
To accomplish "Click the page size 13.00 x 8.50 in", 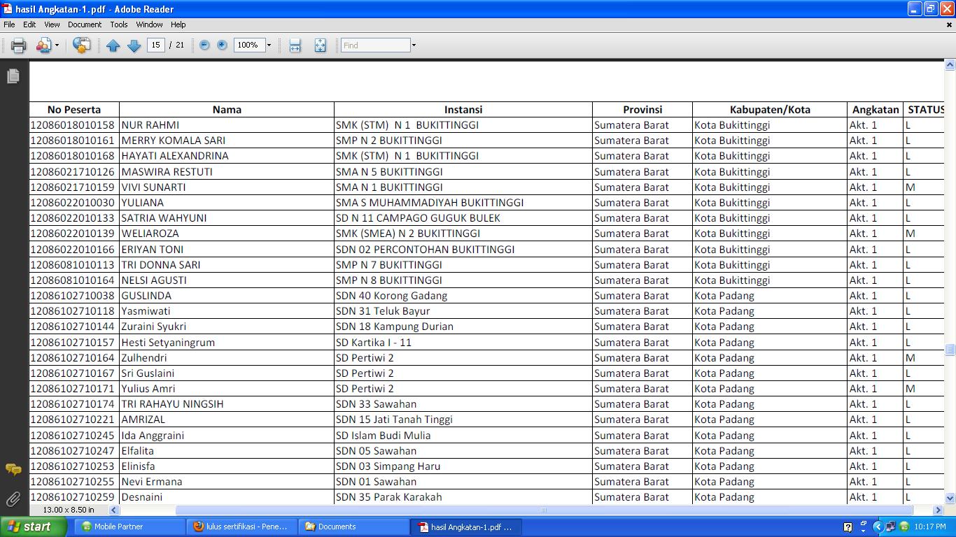I will pyautogui.click(x=69, y=510).
